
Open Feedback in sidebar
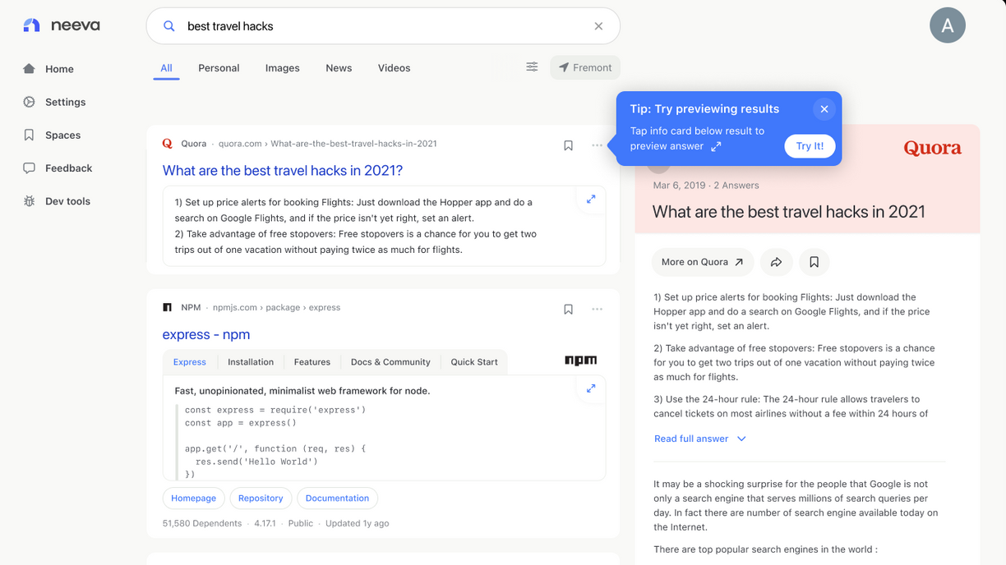[58, 168]
